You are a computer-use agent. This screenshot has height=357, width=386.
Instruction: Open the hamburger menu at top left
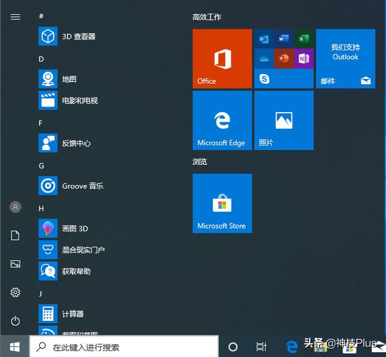click(15, 17)
